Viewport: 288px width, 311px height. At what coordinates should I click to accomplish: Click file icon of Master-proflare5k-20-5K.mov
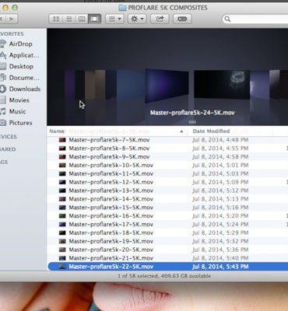[x=62, y=250]
